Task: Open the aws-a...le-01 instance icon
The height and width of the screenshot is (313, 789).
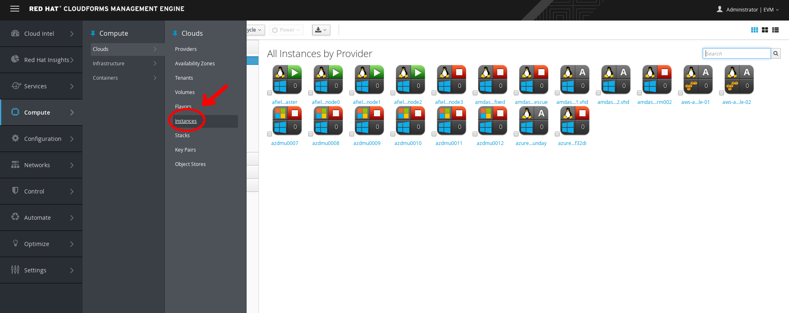Action: click(698, 80)
